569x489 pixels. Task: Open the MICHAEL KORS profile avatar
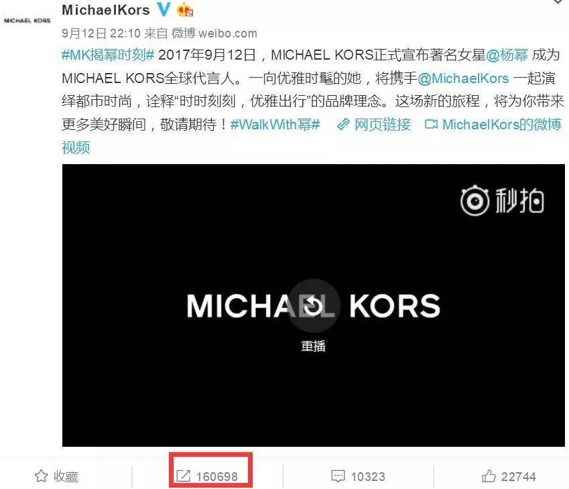27,21
